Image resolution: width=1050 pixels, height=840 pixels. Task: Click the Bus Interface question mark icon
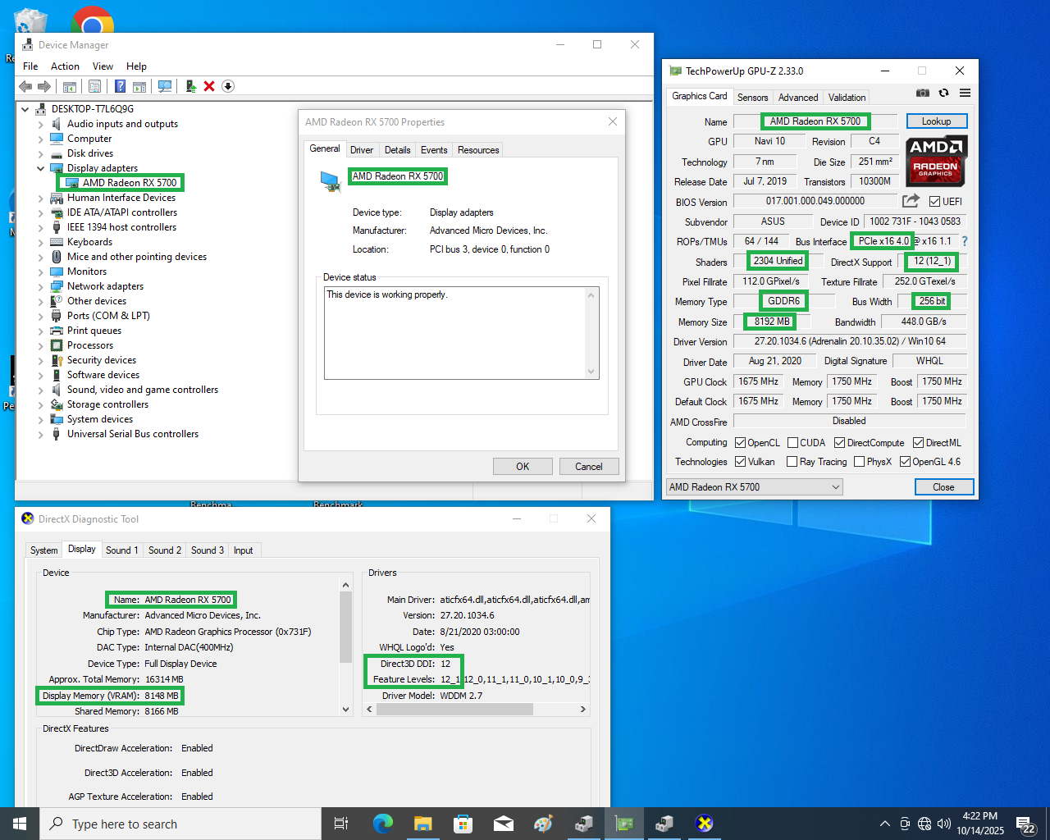[x=964, y=241]
